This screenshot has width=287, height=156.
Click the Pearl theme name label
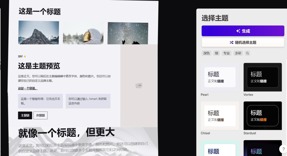pos(204,95)
